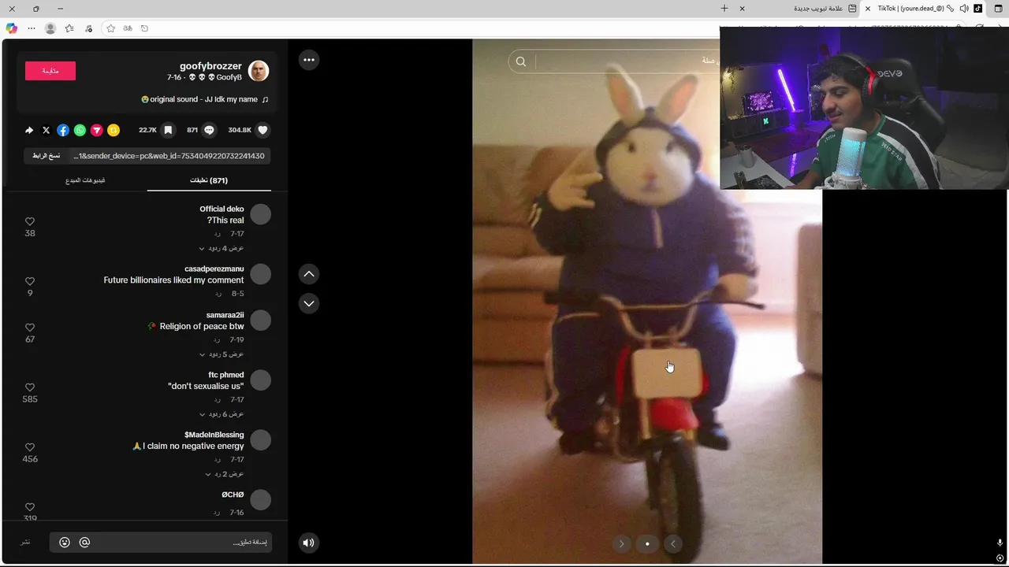This screenshot has height=567, width=1009.
Task: Open Copilot icon in Edge toolbar
Action: point(11,28)
